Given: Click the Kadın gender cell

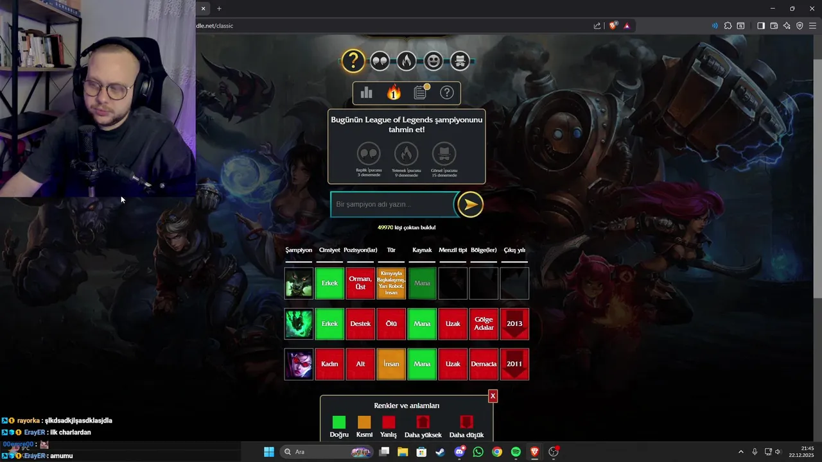Looking at the screenshot, I should click(329, 364).
